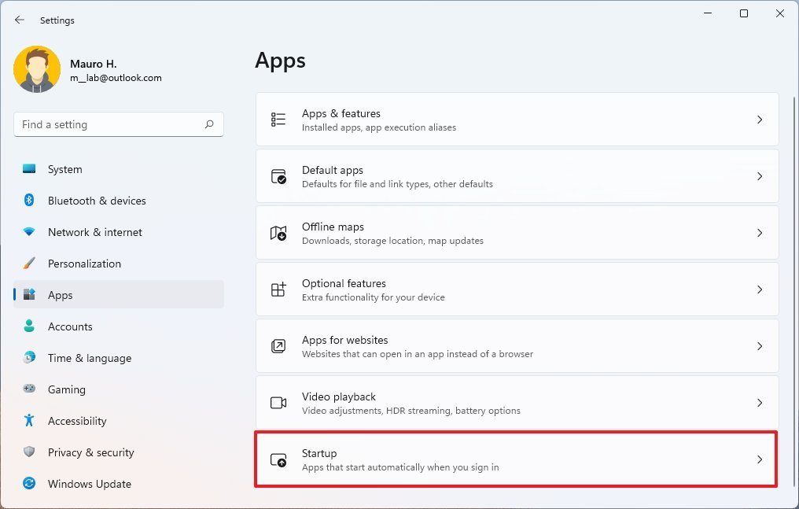Click the Startup icon
This screenshot has width=799, height=509.
coord(278,459)
